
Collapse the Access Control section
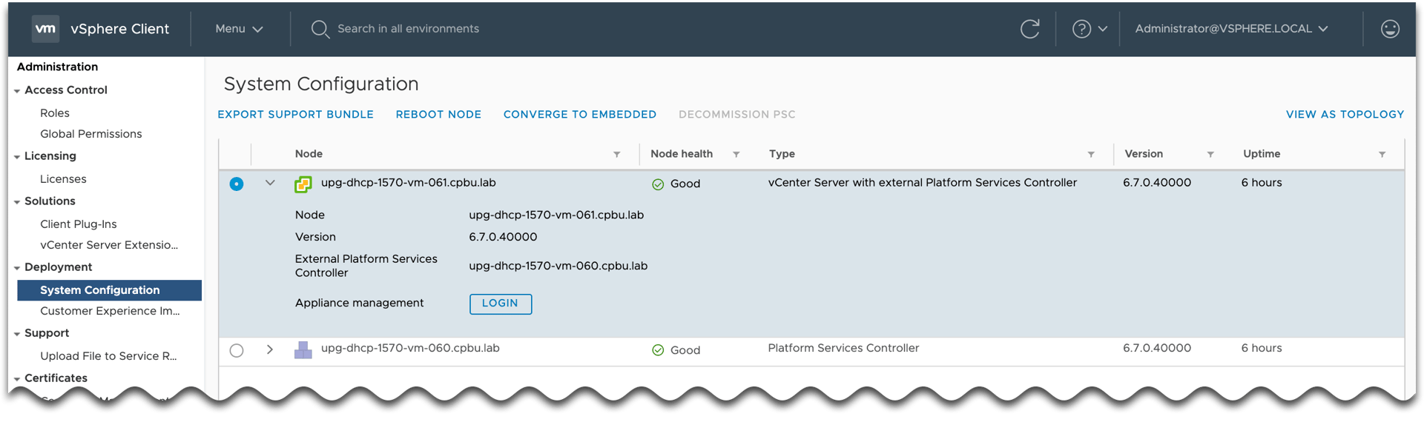(x=17, y=91)
